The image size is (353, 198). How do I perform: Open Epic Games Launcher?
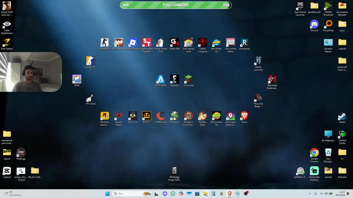tap(300, 9)
